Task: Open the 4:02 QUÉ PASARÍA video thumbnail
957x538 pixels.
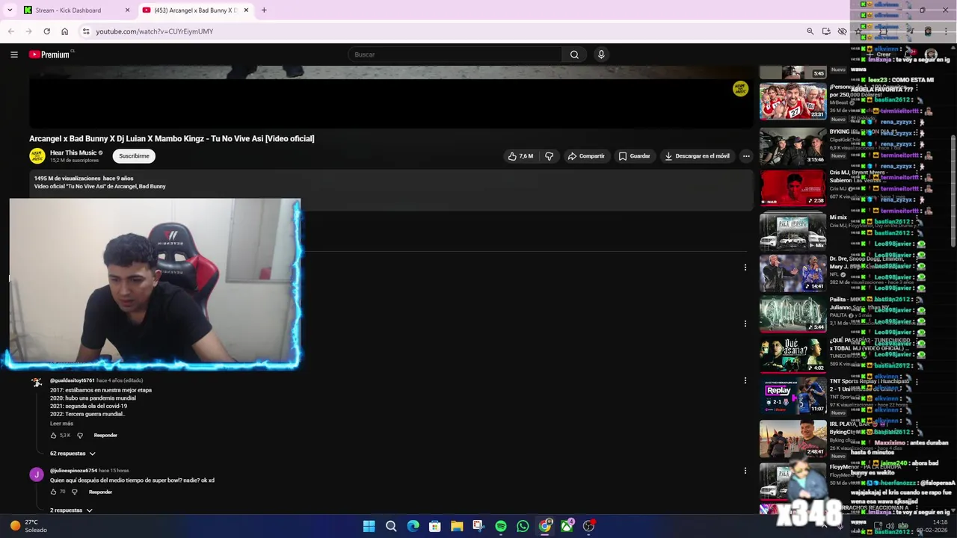Action: pyautogui.click(x=793, y=354)
